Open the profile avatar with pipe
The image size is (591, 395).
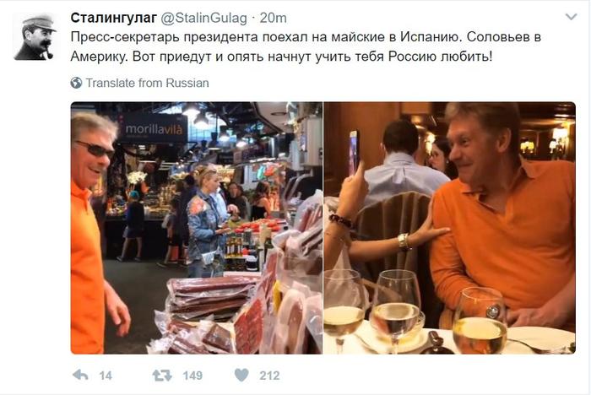[35, 37]
